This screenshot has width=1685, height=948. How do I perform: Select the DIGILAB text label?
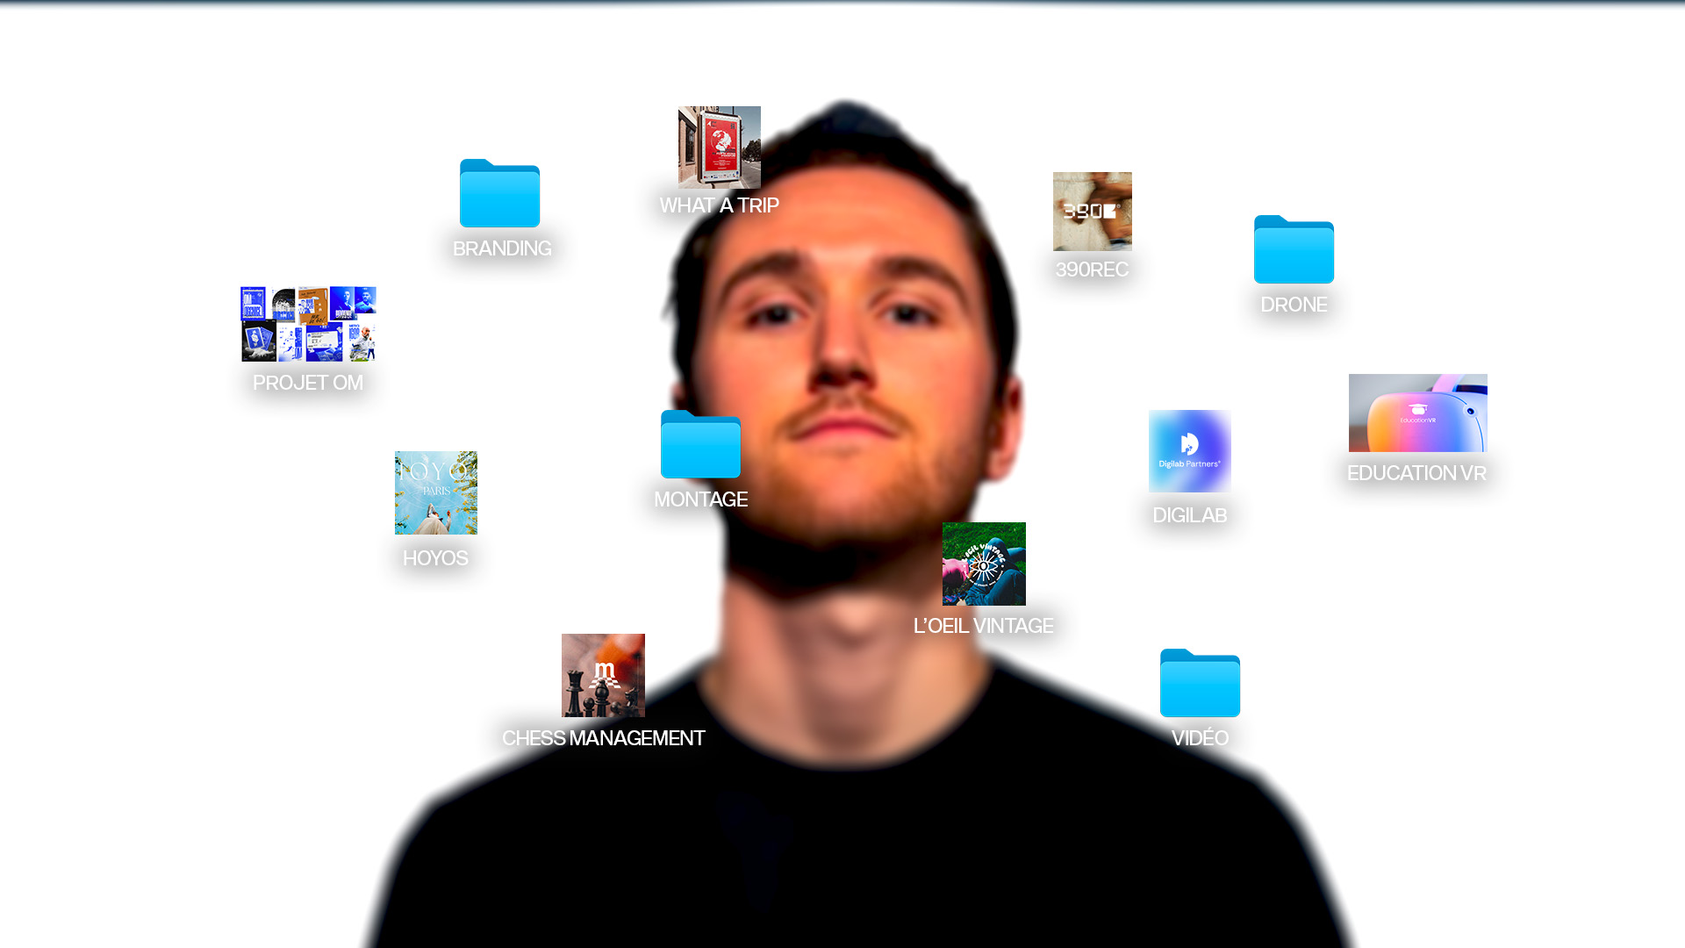1189,515
